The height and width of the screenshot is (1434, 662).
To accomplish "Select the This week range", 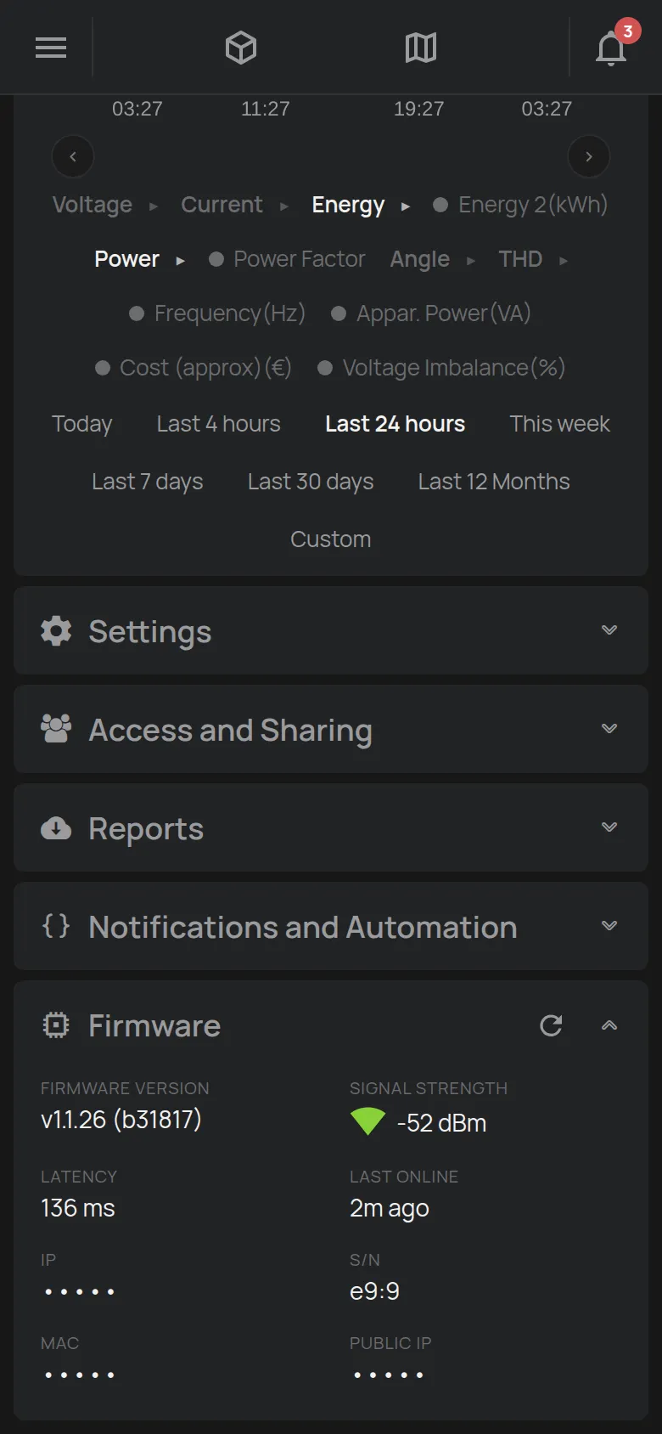I will (560, 424).
